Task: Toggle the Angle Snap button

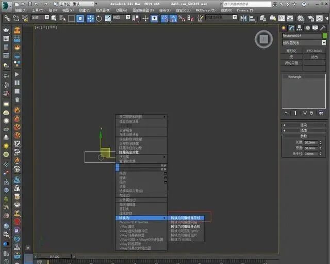Action: pos(173,19)
